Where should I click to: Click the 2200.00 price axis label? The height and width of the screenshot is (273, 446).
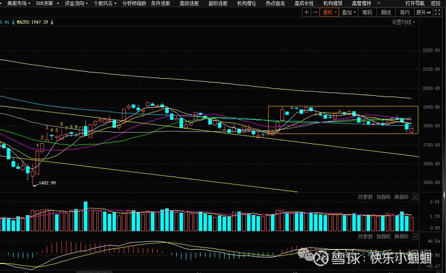pyautogui.click(x=431, y=50)
